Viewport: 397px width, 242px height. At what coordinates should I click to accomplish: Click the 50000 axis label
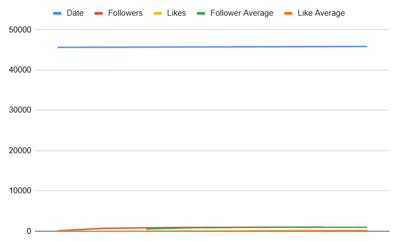pyautogui.click(x=20, y=30)
